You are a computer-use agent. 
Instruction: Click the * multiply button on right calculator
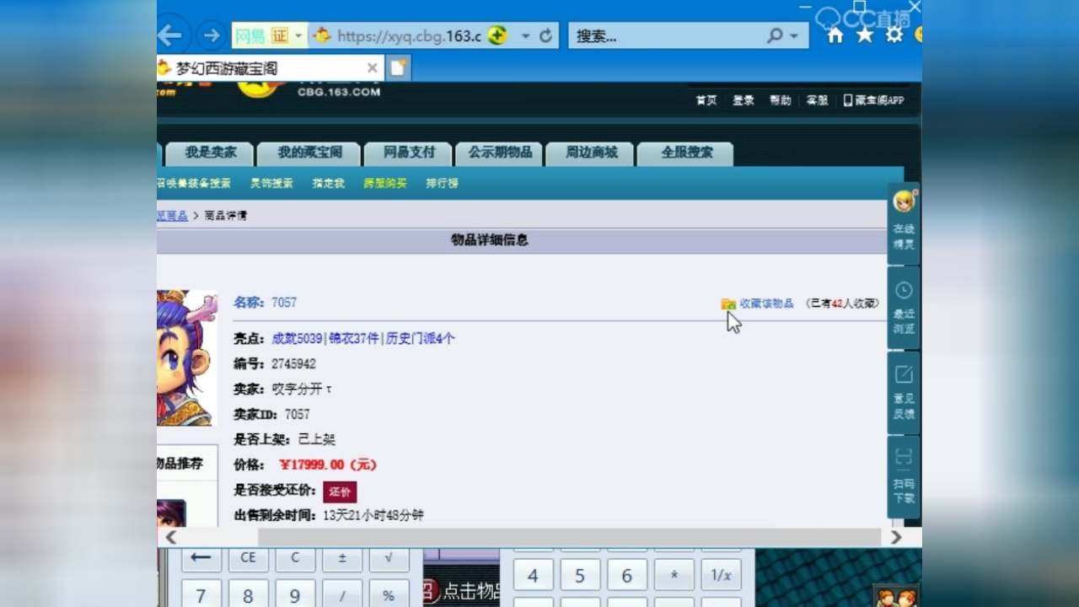click(x=674, y=575)
